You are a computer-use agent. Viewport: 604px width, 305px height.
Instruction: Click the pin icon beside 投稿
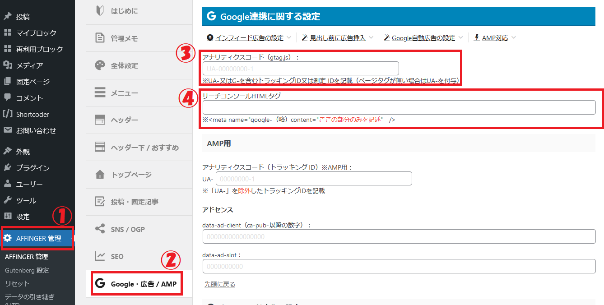click(7, 17)
